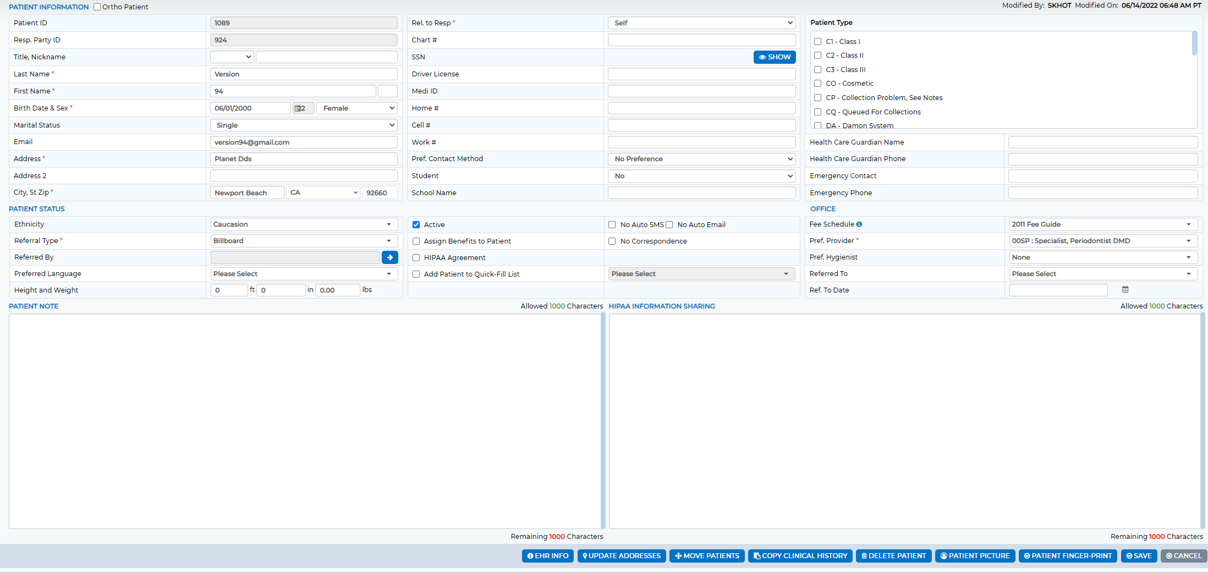Screen dimensions: 1208x573
Task: Open the Pref. Contact Method dropdown
Action: 701,159
